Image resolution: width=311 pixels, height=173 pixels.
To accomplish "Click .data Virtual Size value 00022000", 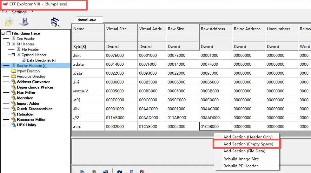I will (121, 73).
